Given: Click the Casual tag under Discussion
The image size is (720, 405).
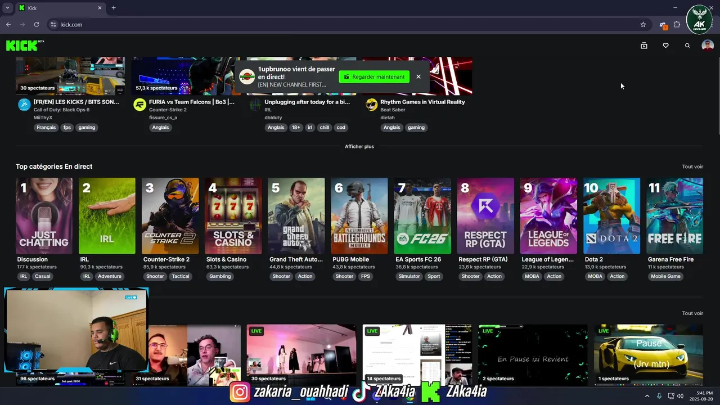Looking at the screenshot, I should [43, 276].
